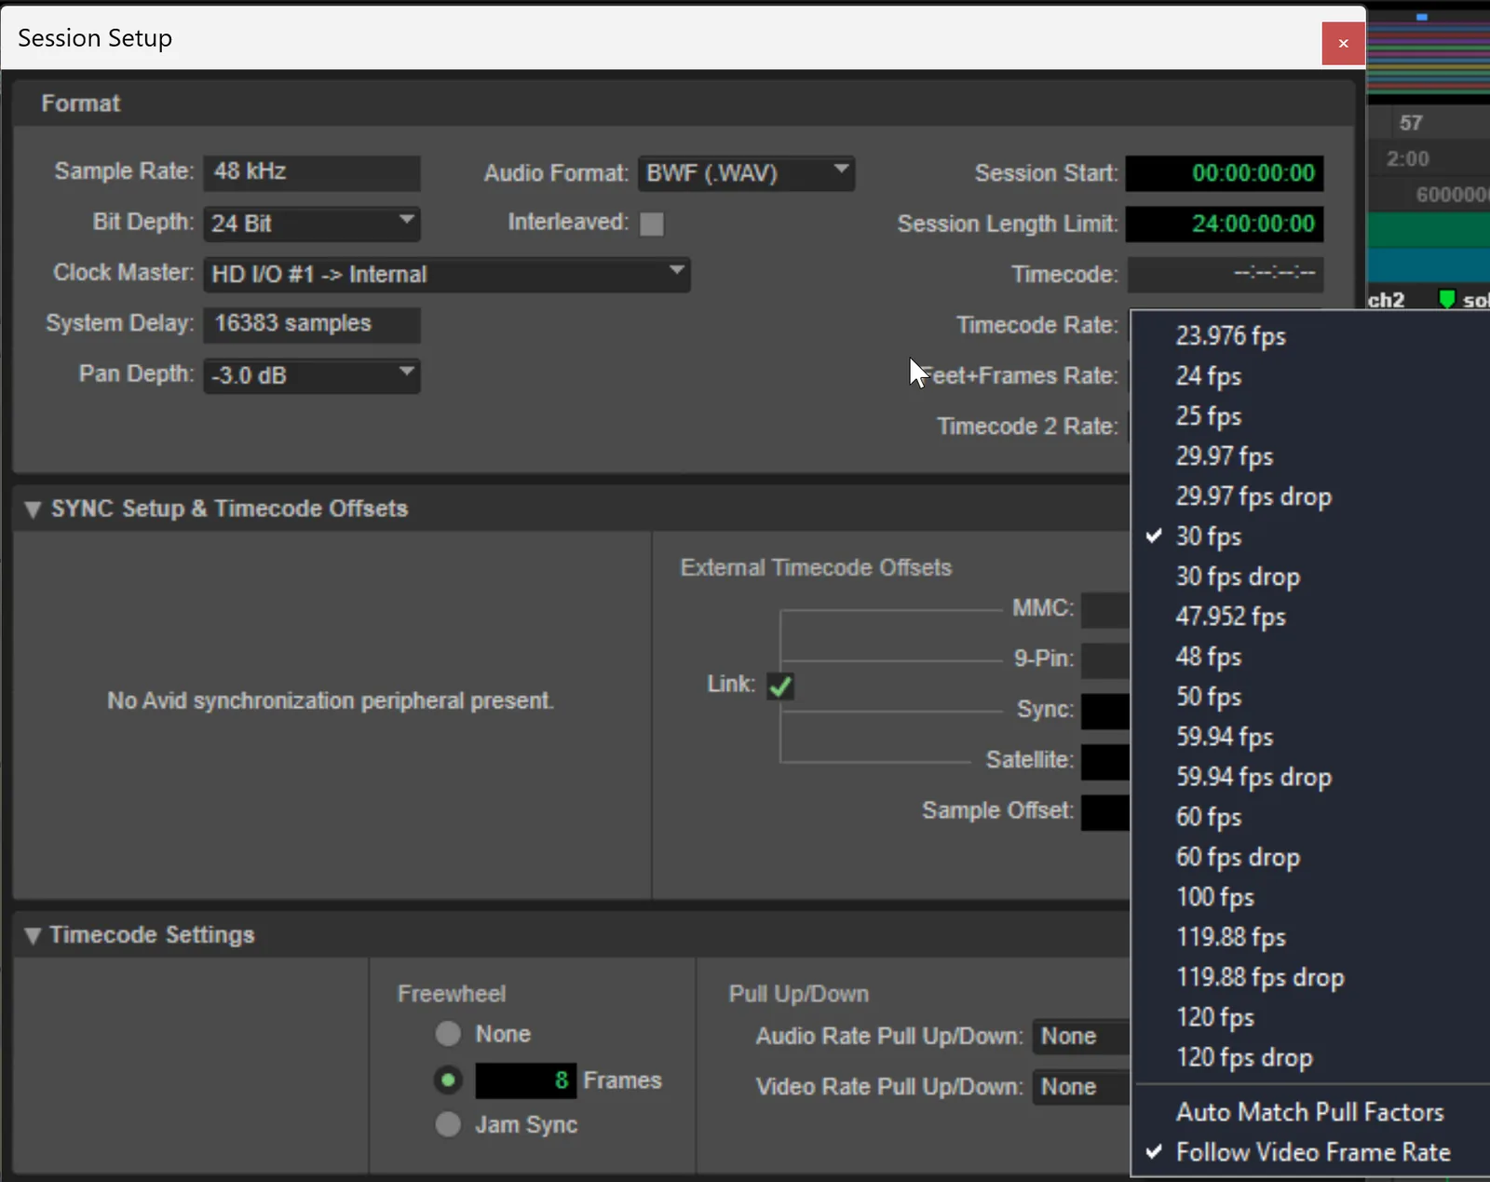The height and width of the screenshot is (1182, 1490).
Task: Click the Session Length Limit field
Action: click(1225, 224)
